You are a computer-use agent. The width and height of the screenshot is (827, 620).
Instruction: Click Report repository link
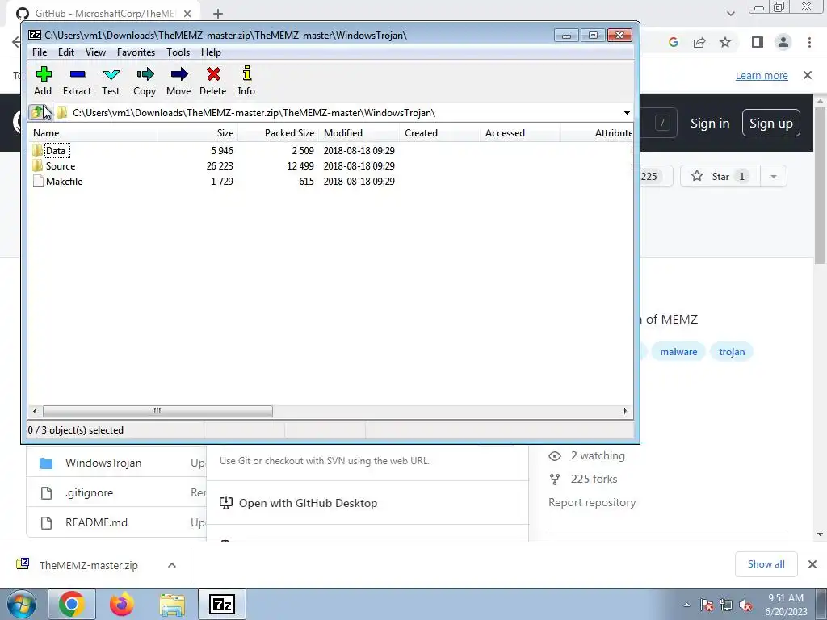click(592, 502)
